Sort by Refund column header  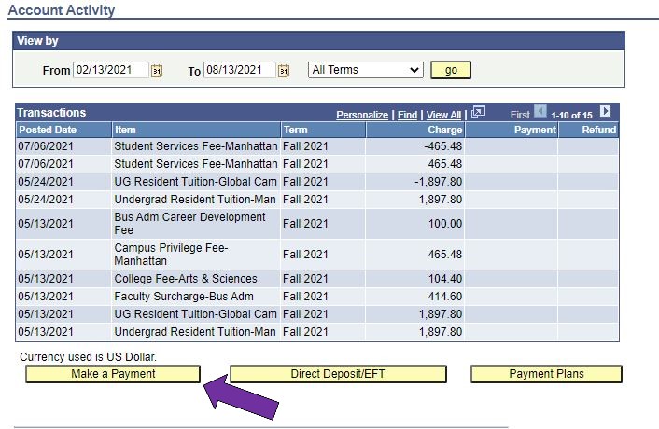(599, 131)
